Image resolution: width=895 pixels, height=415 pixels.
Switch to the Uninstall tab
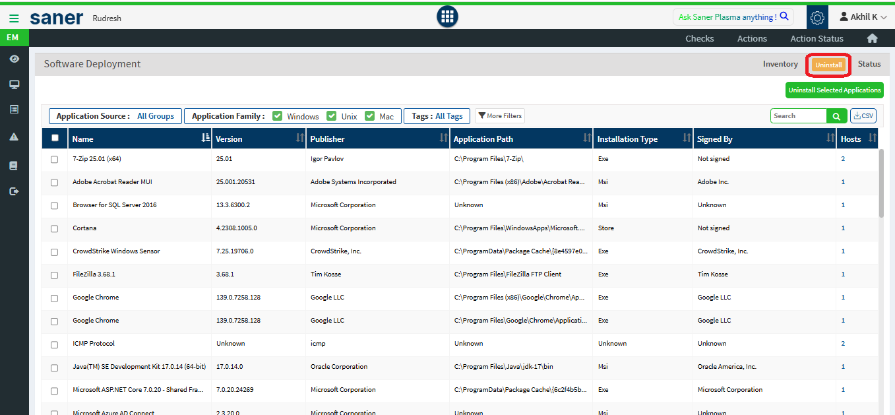click(828, 65)
